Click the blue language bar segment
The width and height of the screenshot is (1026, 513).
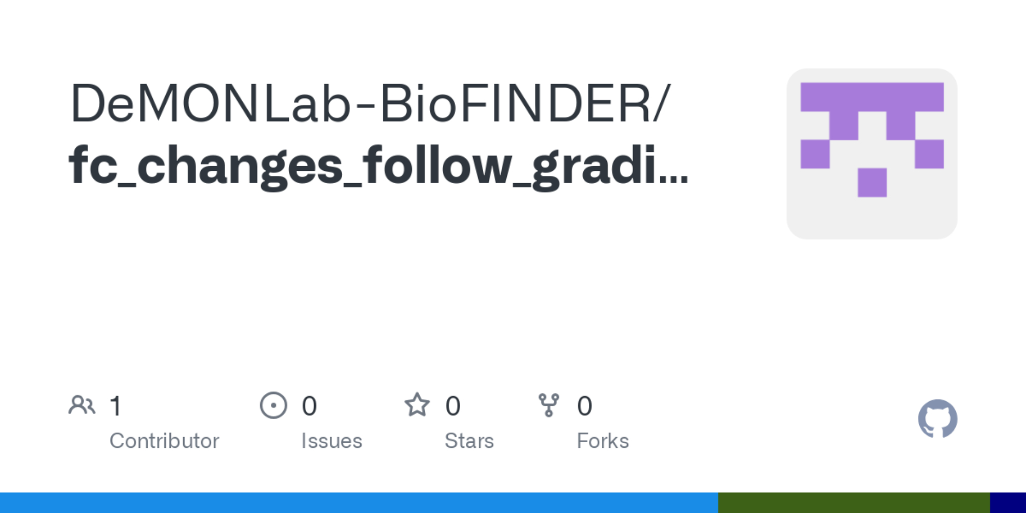(359, 503)
